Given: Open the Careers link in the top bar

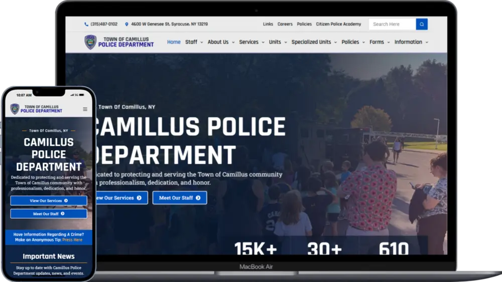Looking at the screenshot, I should click(x=285, y=24).
